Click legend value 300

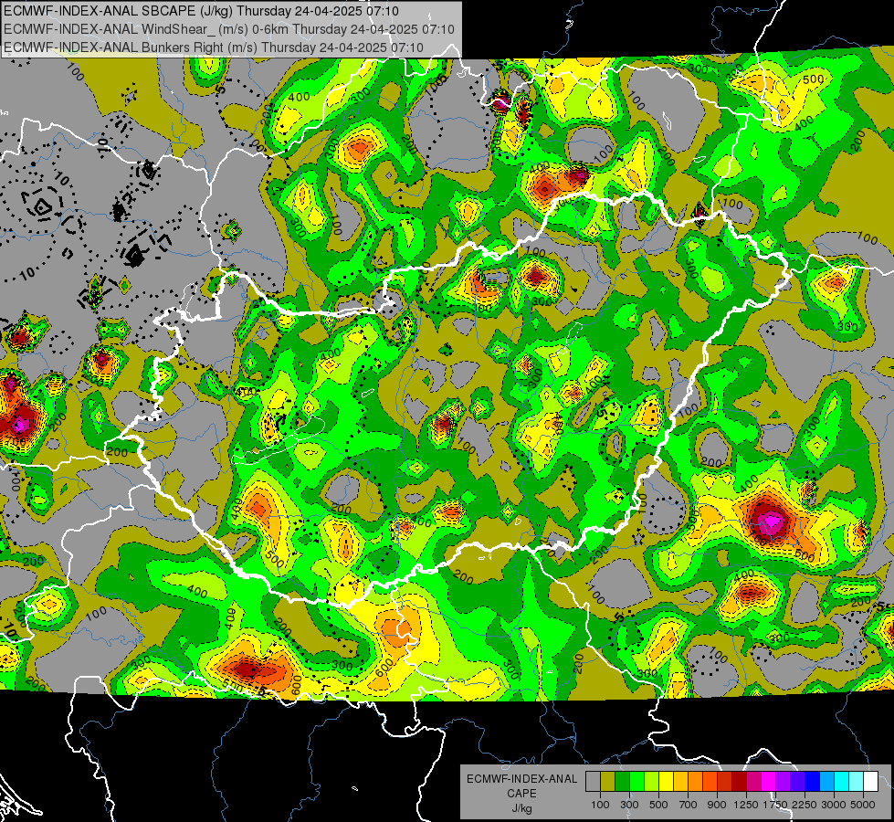(x=629, y=805)
